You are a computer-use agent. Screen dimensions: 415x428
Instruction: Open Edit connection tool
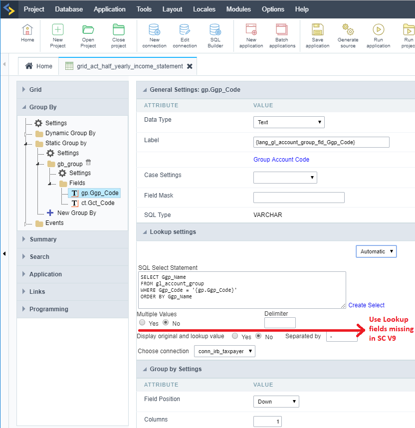(185, 36)
